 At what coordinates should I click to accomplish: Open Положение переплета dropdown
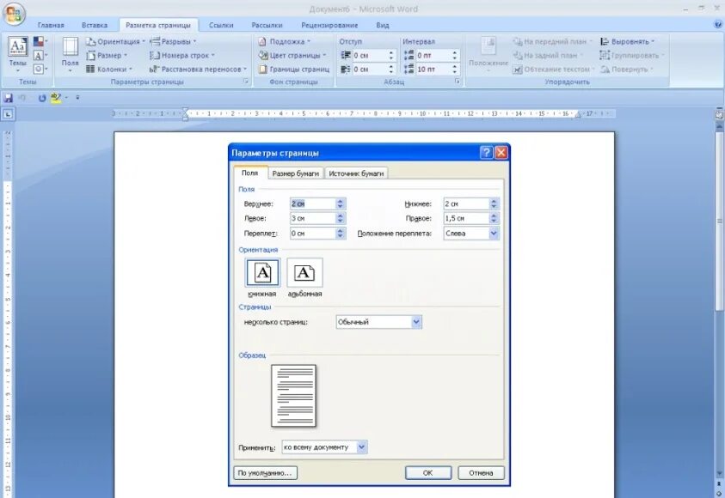471,234
